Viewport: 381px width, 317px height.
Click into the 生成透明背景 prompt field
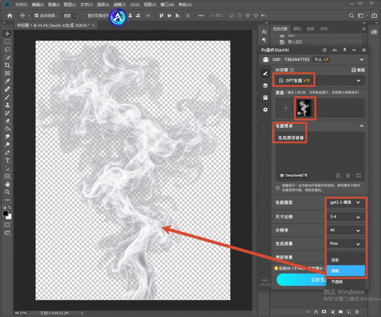coord(320,156)
